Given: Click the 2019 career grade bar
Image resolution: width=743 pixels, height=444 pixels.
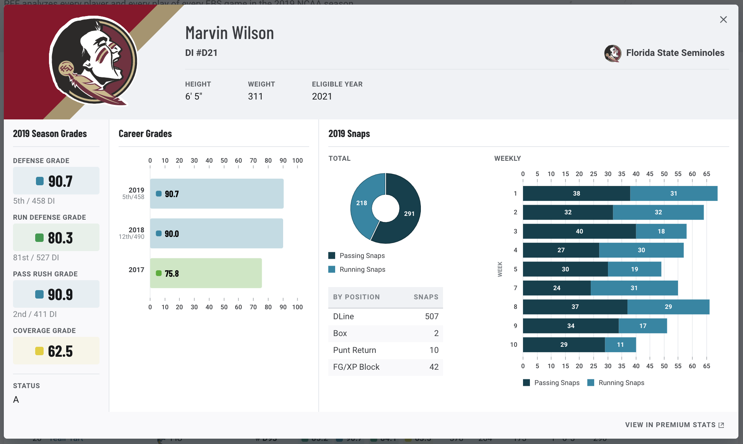Looking at the screenshot, I should pos(217,194).
